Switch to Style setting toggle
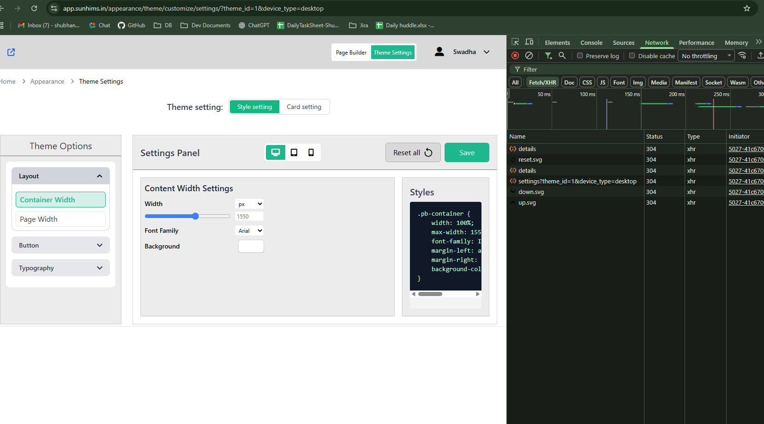Viewport: 764px width, 424px height. coord(254,107)
